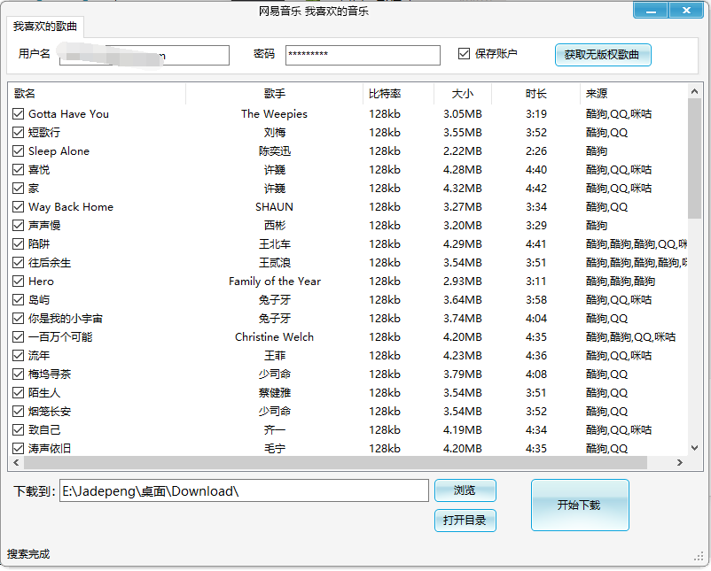This screenshot has height=571, width=711.
Task: Click the 搜索完成 status text
Action: pos(28,554)
